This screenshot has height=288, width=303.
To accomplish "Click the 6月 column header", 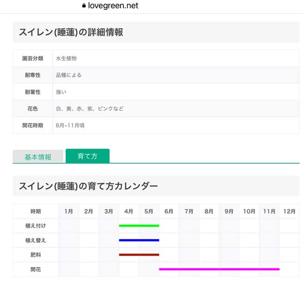I will tap(169, 212).
